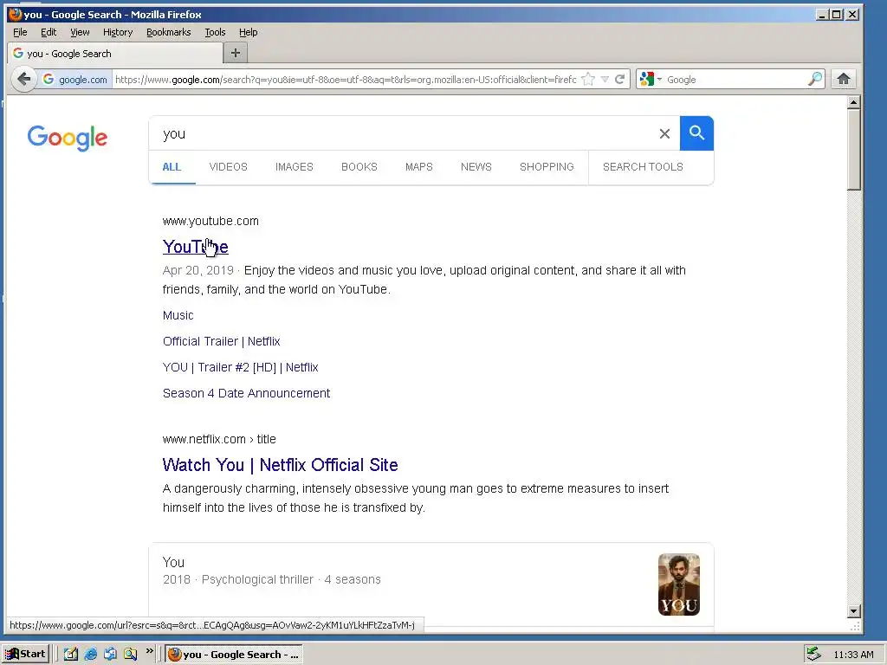Click the address bar URL field
The width and height of the screenshot is (887, 665).
click(x=346, y=79)
